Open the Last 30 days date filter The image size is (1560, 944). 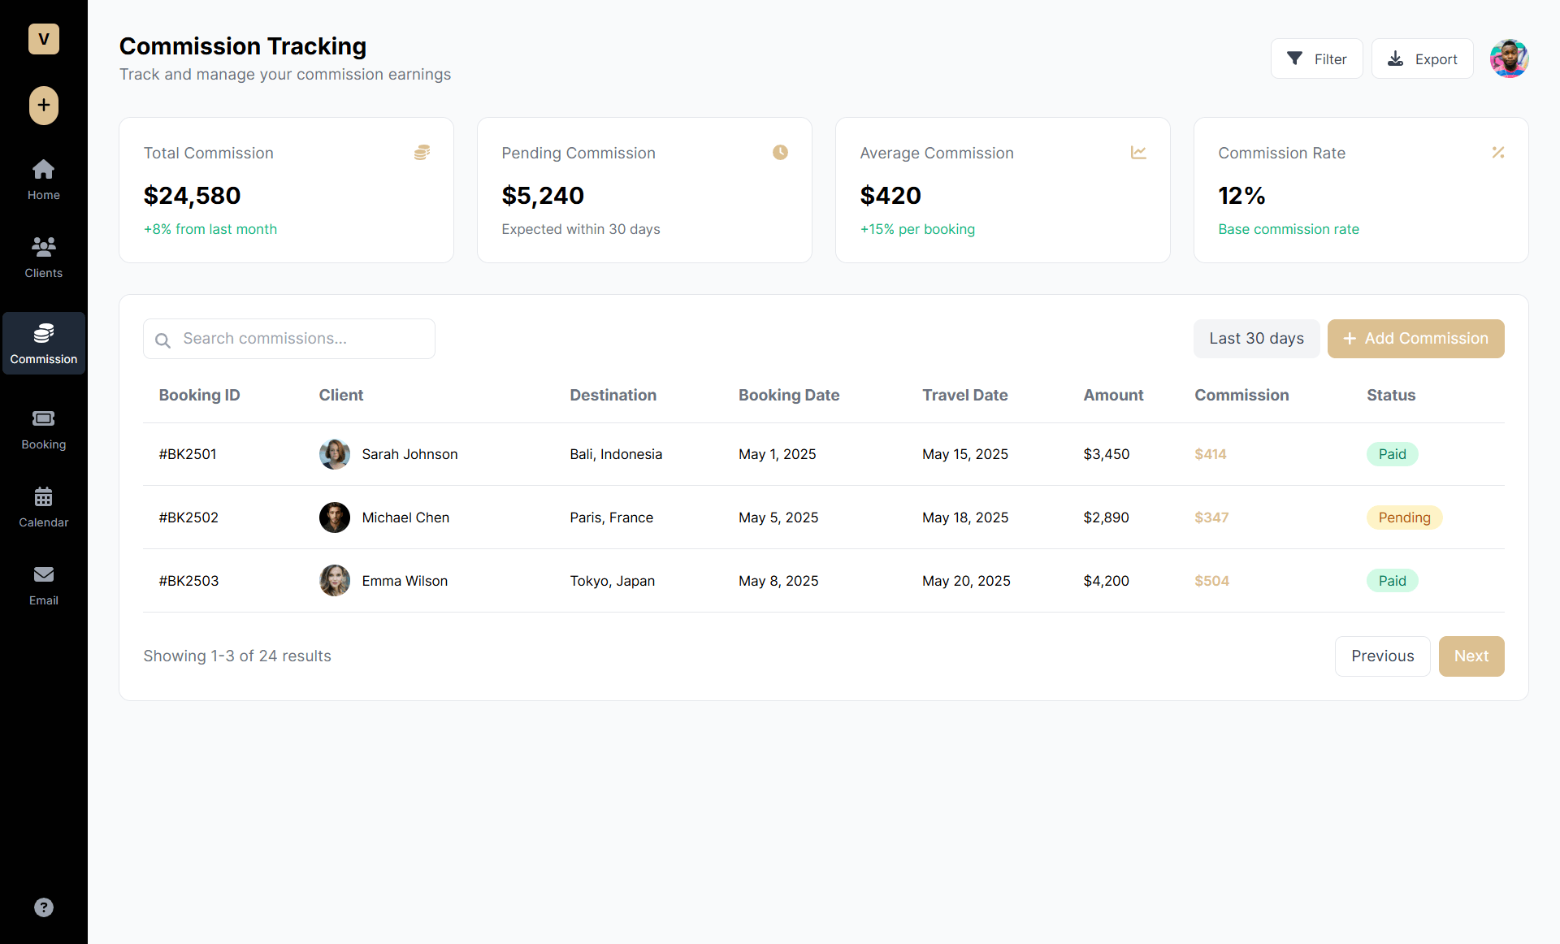click(x=1256, y=338)
